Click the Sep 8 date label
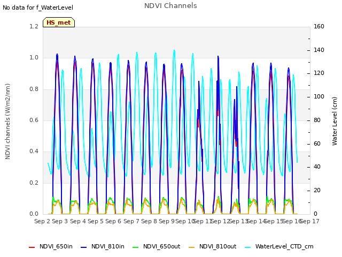Screen dimensions: 342x257 pyautogui.click(x=149, y=221)
